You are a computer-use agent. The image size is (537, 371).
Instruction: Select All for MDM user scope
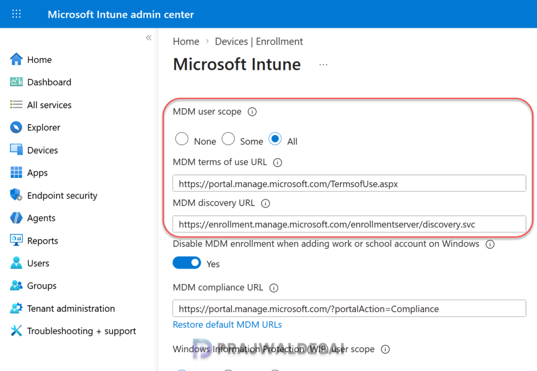(275, 139)
